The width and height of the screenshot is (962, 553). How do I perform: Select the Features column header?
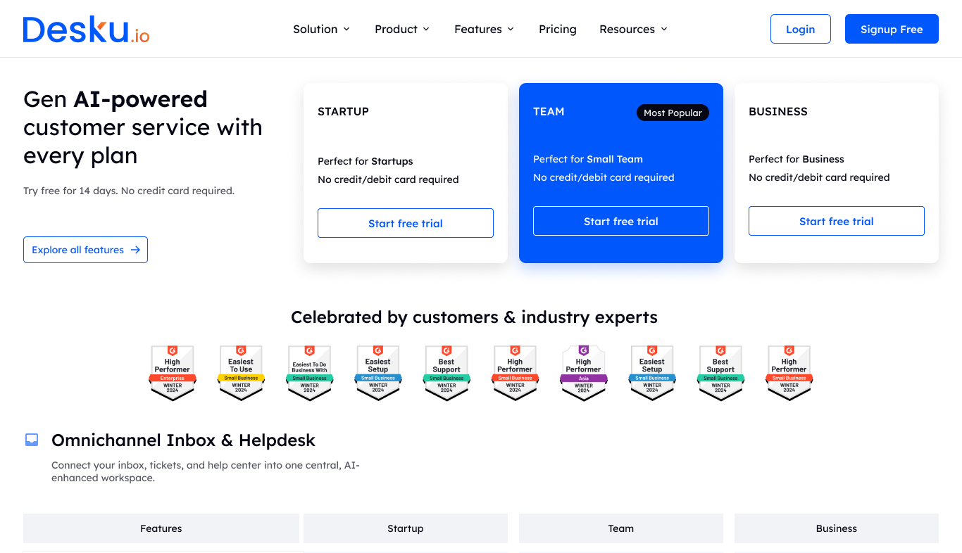coord(161,528)
